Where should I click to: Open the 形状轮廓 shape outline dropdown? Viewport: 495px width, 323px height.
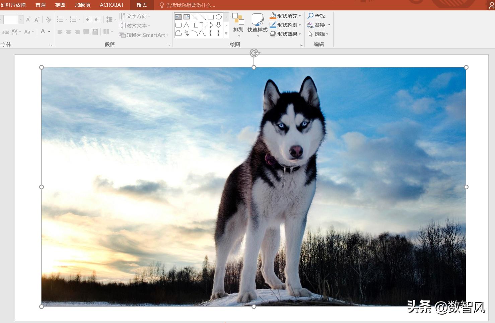click(x=285, y=25)
